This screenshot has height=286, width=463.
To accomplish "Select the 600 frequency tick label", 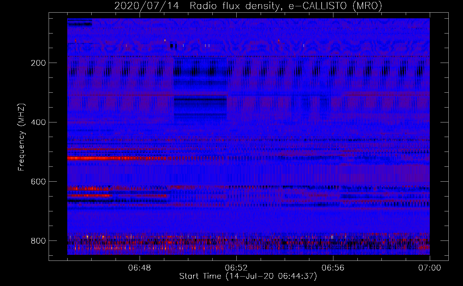I will point(38,182).
